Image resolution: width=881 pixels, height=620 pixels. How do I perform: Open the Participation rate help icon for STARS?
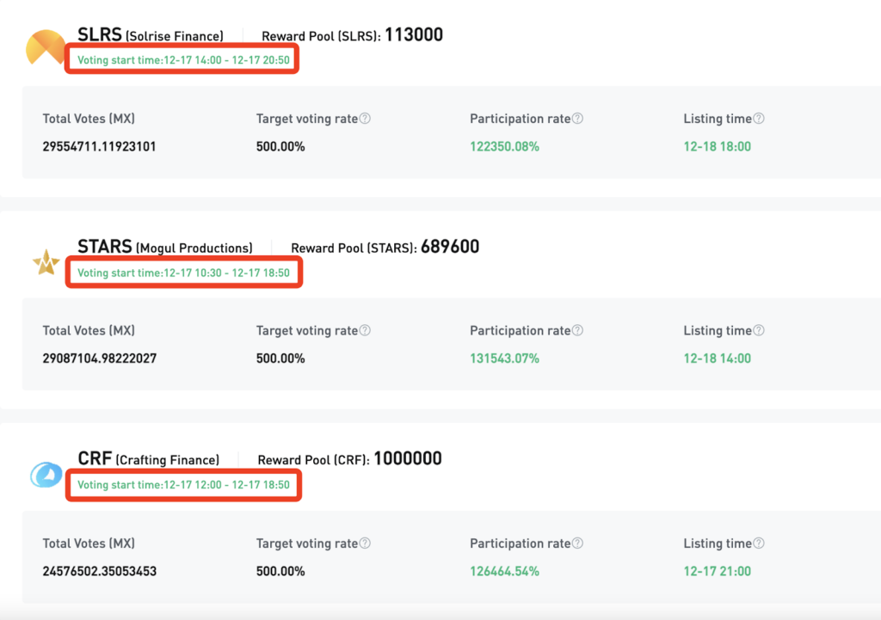pyautogui.click(x=577, y=331)
